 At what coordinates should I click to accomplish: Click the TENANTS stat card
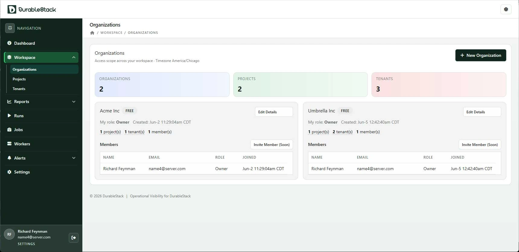(x=439, y=85)
